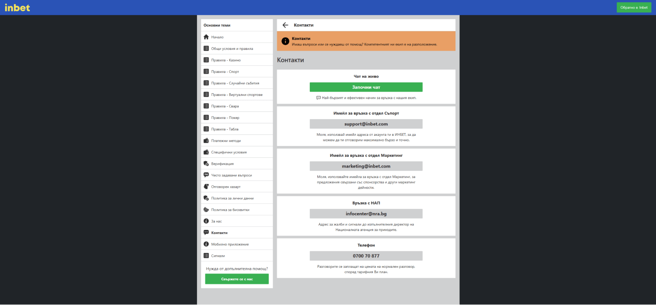Click the Телефон heading
The height and width of the screenshot is (305, 656).
(x=366, y=245)
